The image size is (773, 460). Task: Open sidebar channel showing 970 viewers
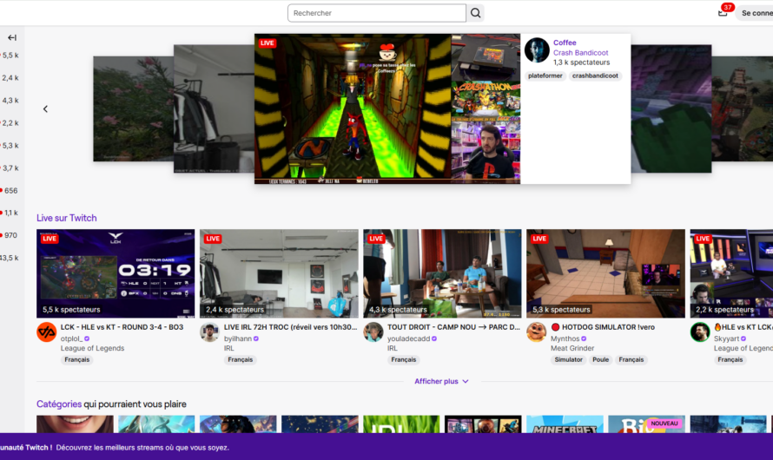(10, 235)
